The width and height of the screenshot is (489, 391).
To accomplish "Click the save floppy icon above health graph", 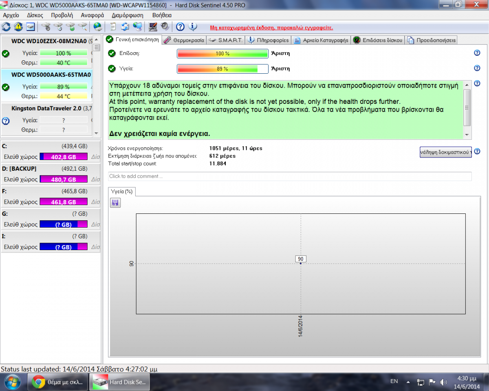I will [x=115, y=202].
